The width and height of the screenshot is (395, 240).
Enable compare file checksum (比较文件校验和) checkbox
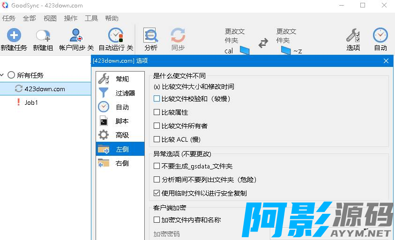[x=157, y=98]
